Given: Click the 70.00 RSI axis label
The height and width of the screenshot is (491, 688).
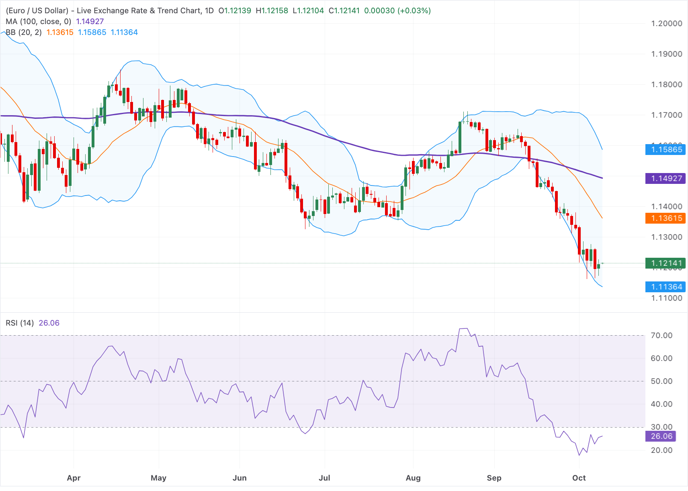Looking at the screenshot, I should click(x=661, y=335).
